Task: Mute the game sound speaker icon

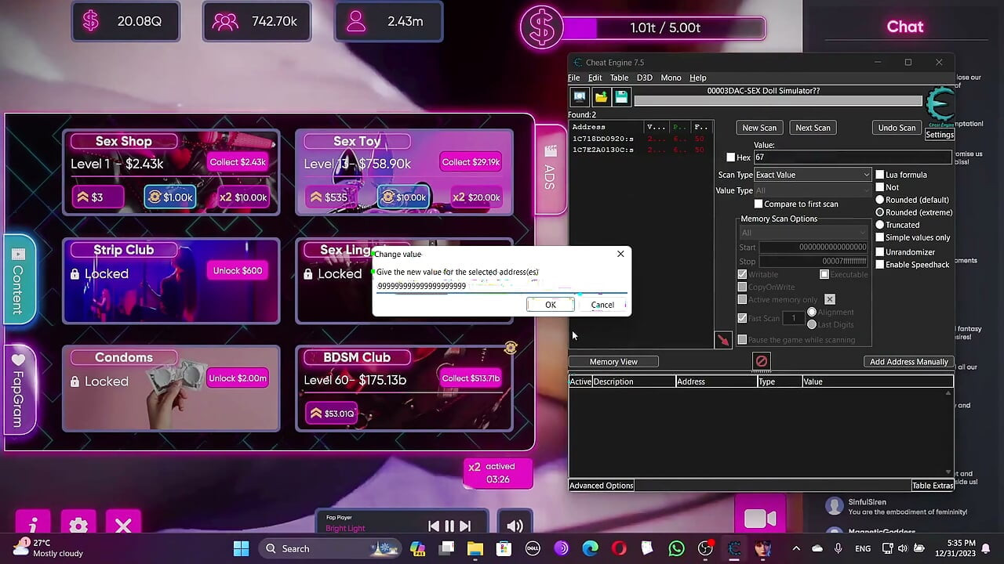Action: pos(515,526)
